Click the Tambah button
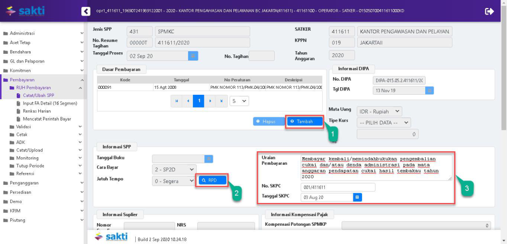507x244 pixels. pyautogui.click(x=304, y=121)
